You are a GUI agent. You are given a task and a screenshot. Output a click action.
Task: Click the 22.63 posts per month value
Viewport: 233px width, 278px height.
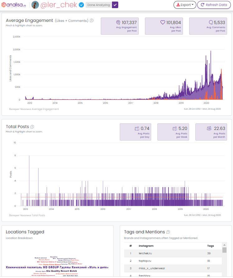pyautogui.click(x=219, y=128)
